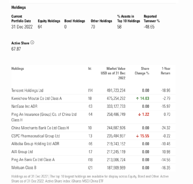Click the share change value 1.22

click(x=146, y=114)
